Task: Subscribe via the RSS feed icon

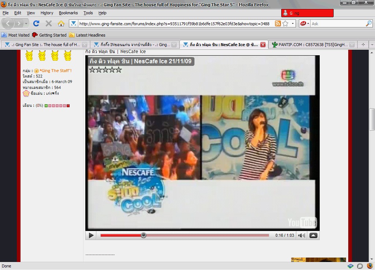Action: click(278, 23)
